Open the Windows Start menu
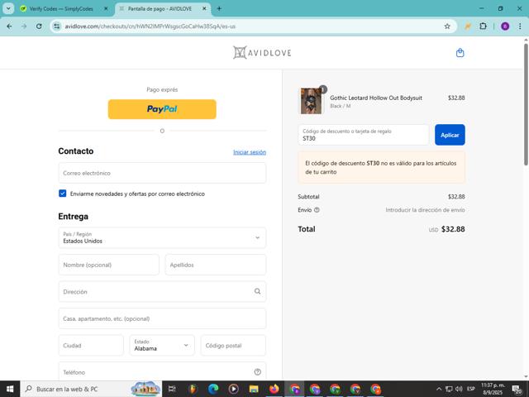 [10, 389]
